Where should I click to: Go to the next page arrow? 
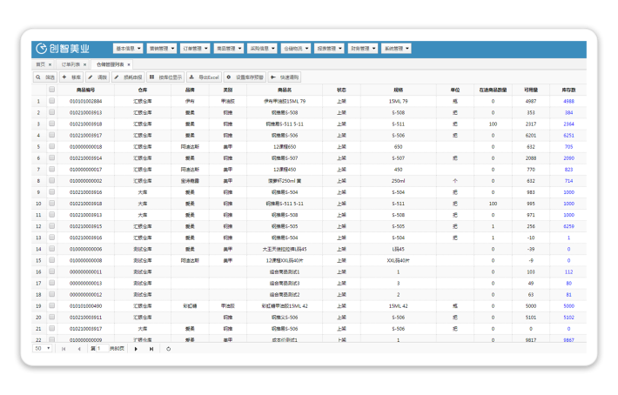(x=136, y=348)
